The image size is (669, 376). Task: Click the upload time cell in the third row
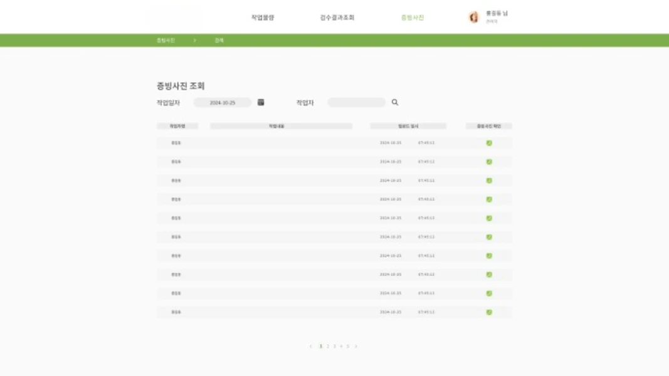426,180
